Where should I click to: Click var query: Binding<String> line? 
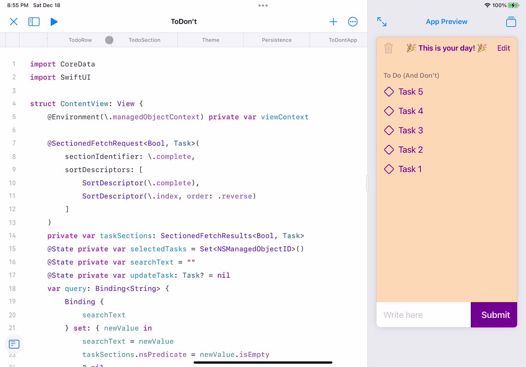click(x=108, y=288)
